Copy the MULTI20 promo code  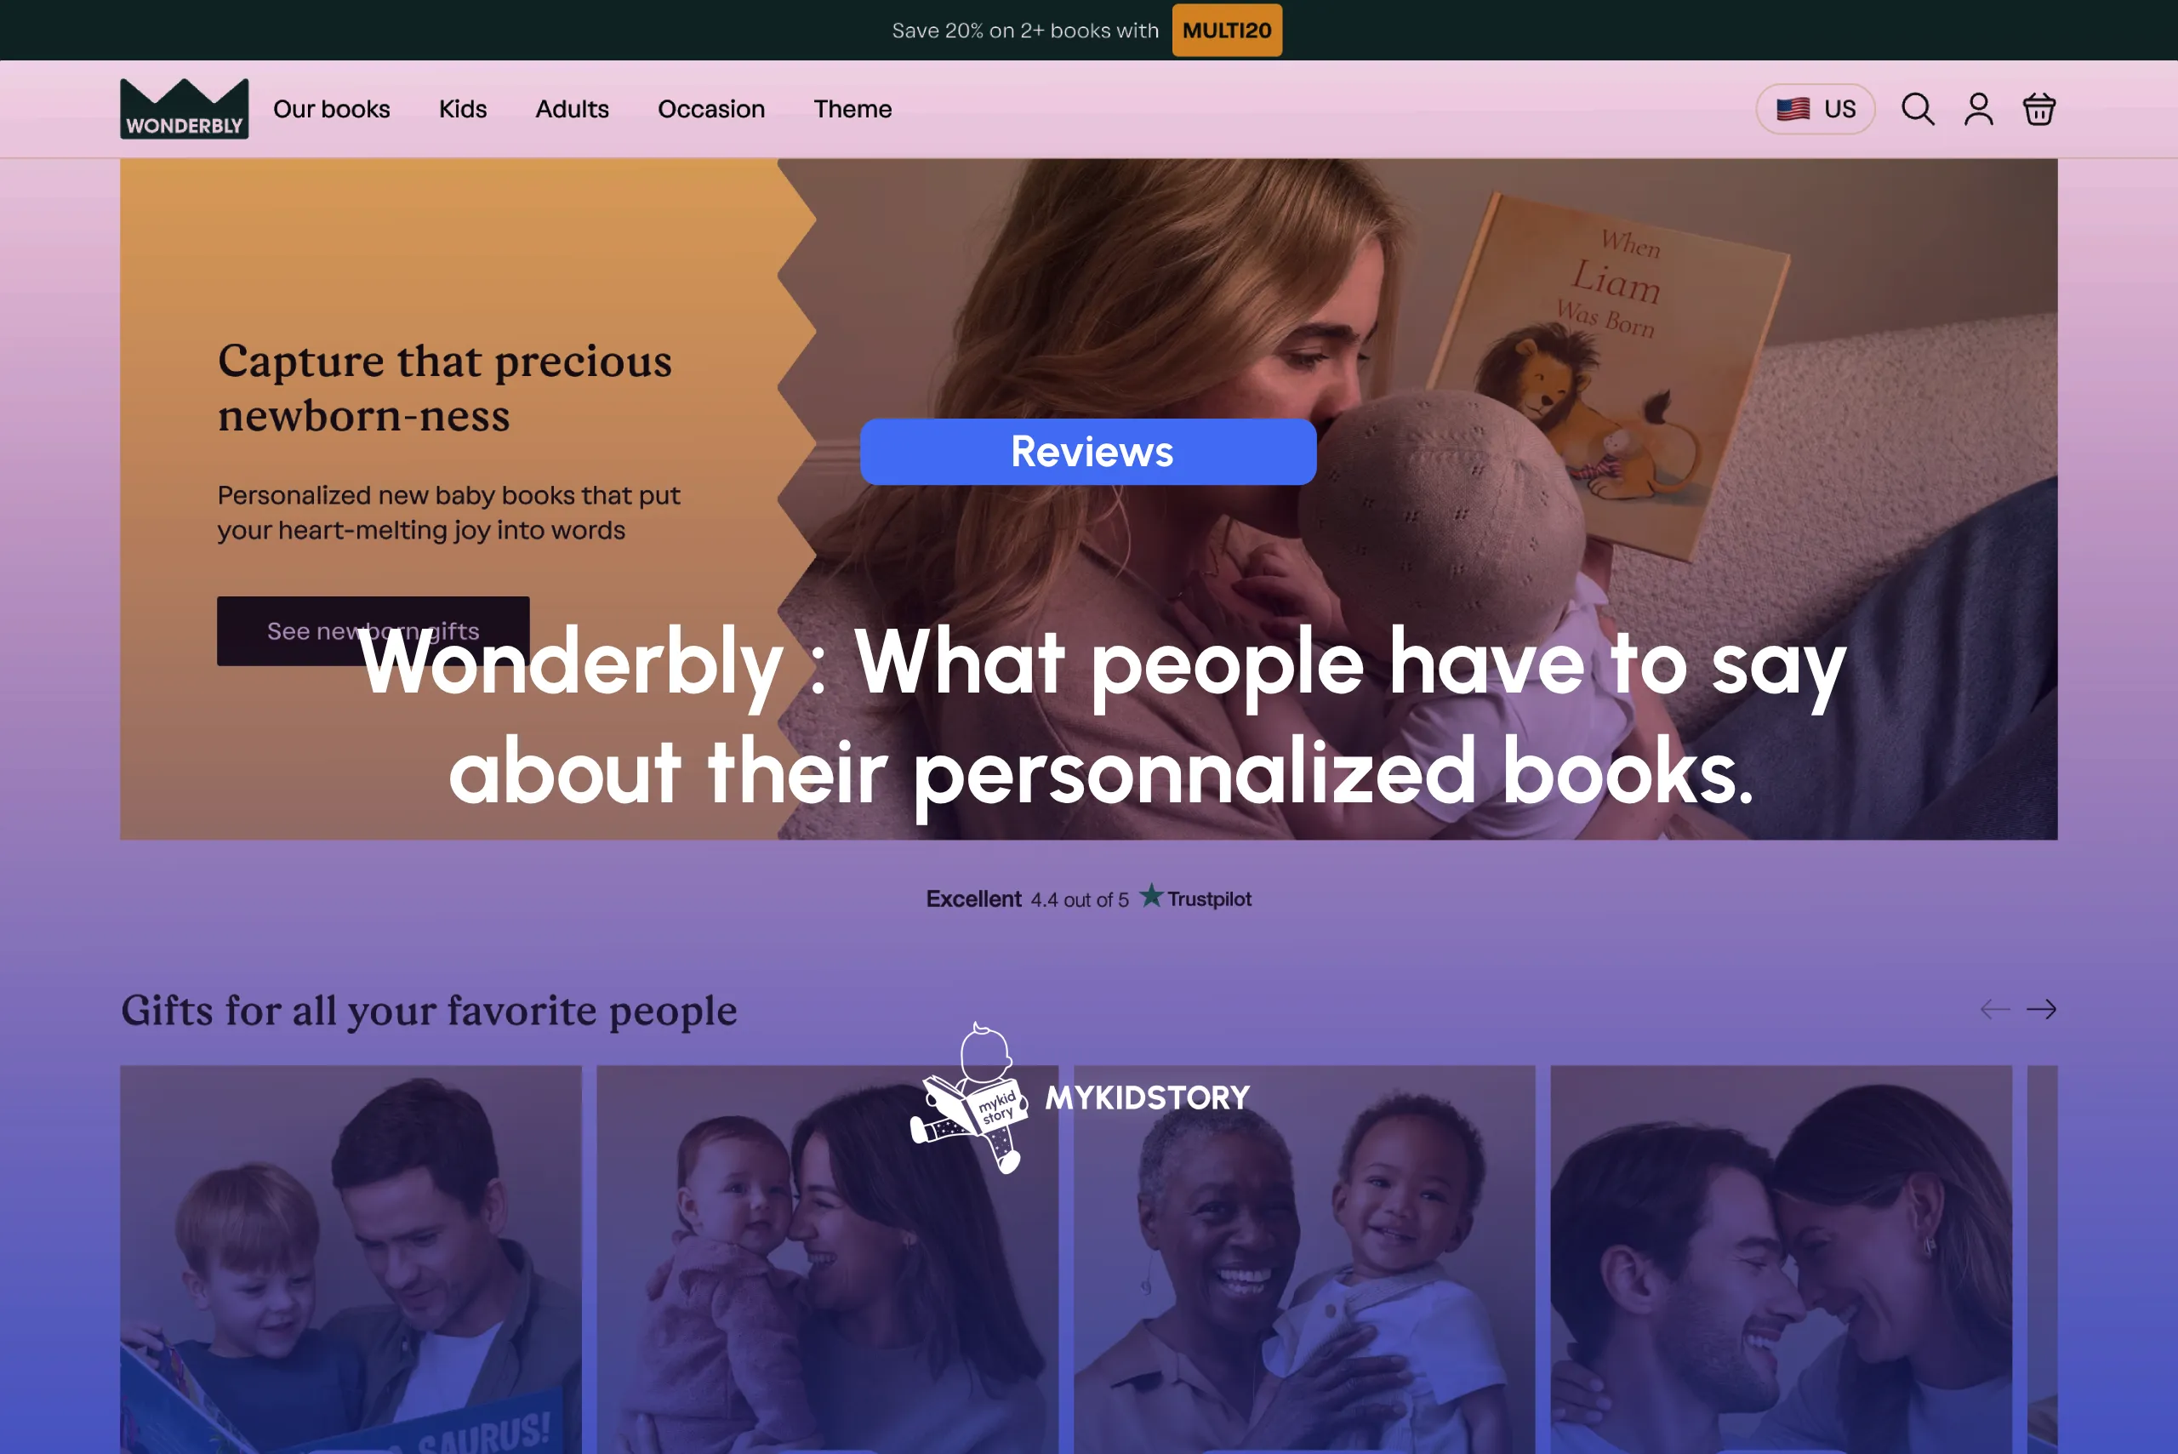[x=1227, y=31]
